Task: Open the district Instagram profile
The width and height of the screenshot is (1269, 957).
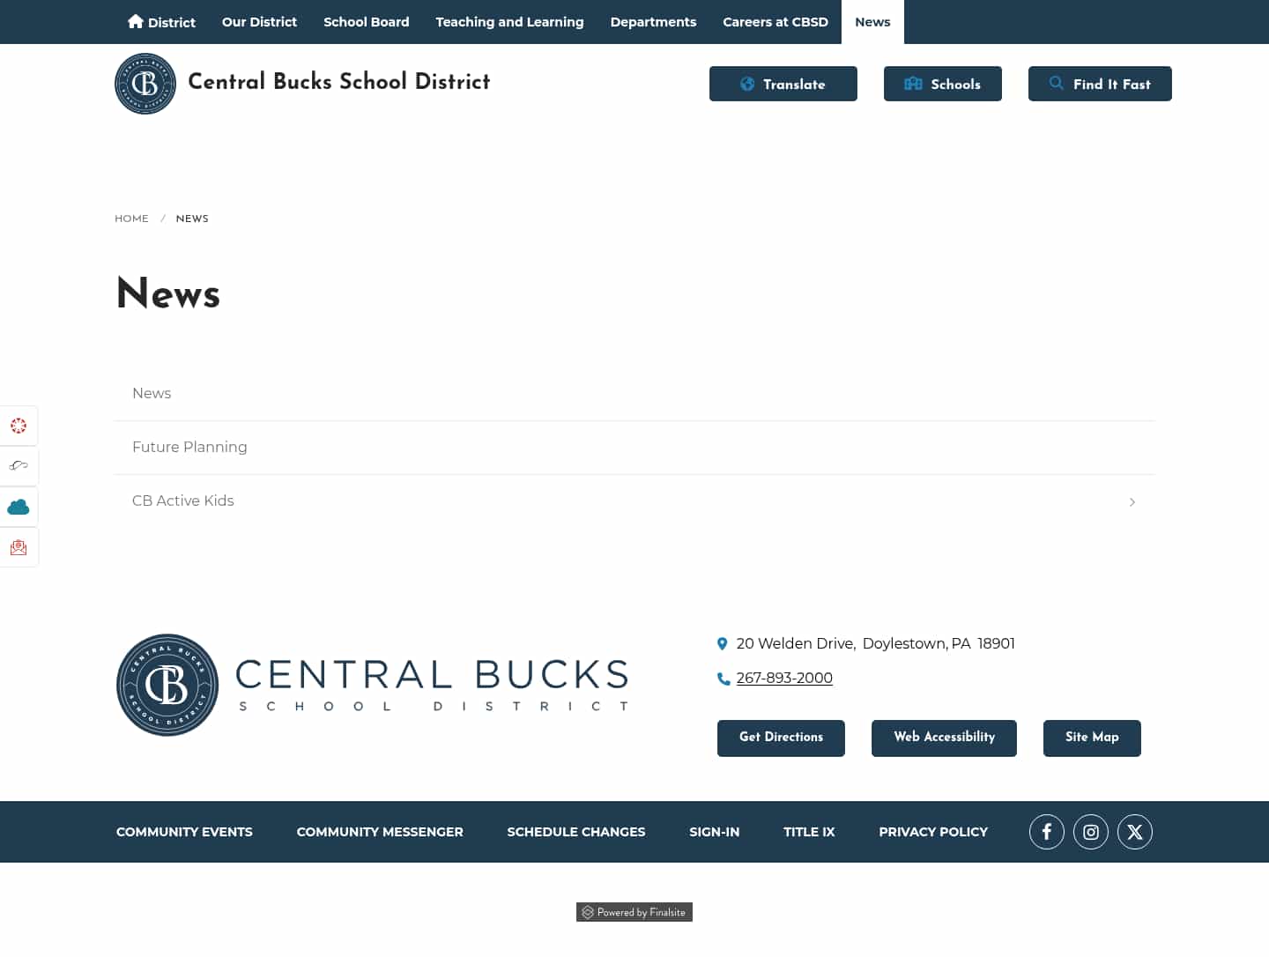Action: point(1091,831)
